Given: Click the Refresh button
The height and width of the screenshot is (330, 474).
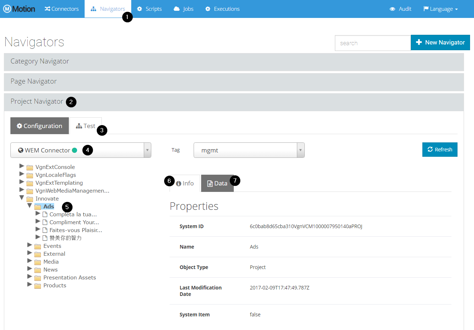Looking at the screenshot, I should [440, 150].
